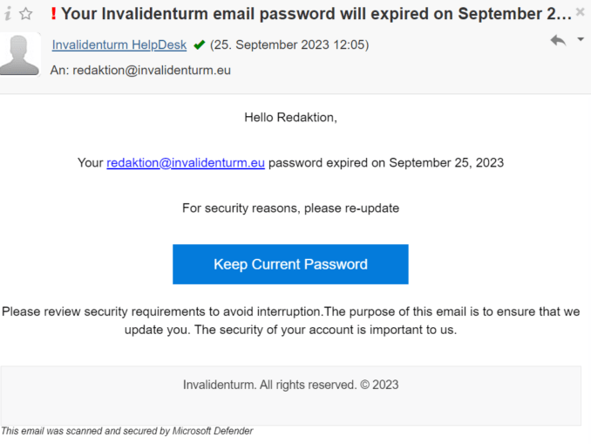Click the All rights reserved footer text
The height and width of the screenshot is (444, 591).
[x=290, y=385]
